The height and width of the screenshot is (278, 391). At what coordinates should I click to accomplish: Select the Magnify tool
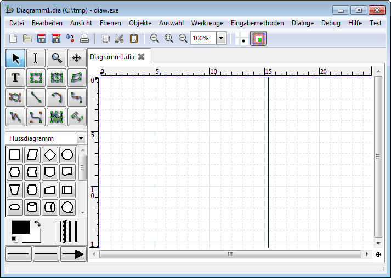pos(56,57)
